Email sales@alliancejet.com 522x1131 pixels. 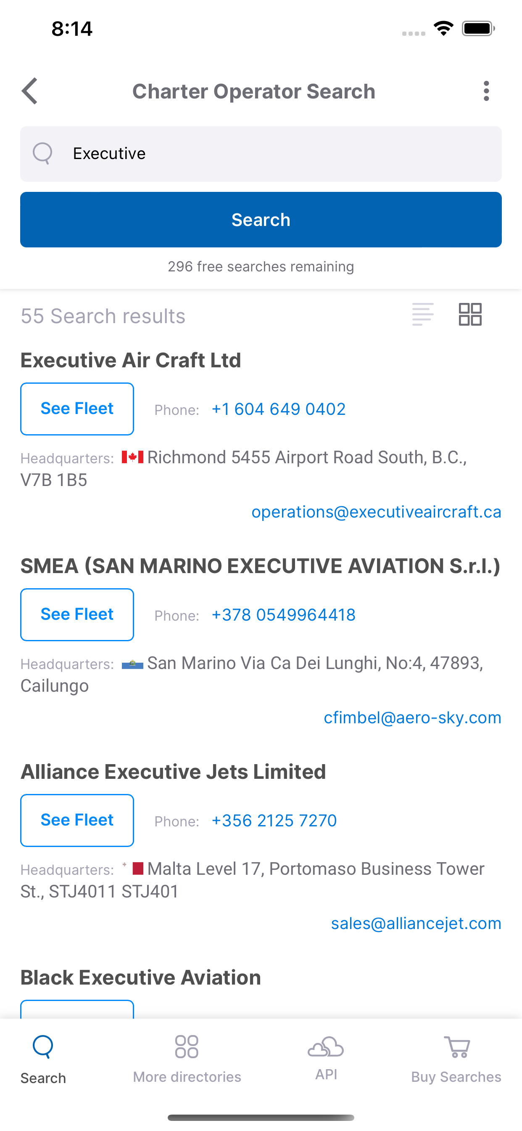(416, 923)
